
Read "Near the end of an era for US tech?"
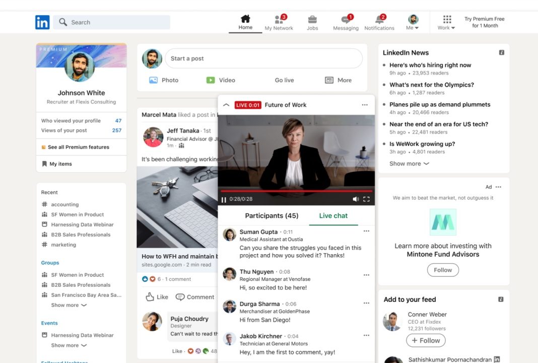(x=439, y=124)
